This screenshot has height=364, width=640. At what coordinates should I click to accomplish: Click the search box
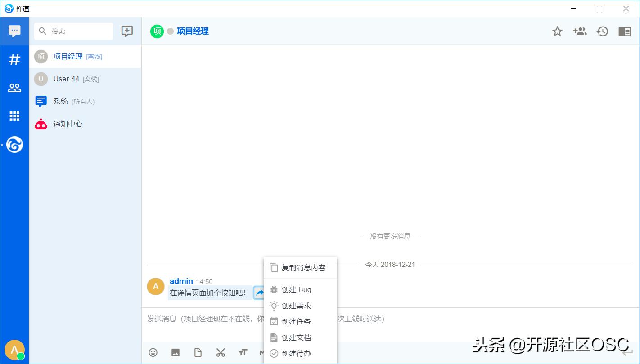74,31
